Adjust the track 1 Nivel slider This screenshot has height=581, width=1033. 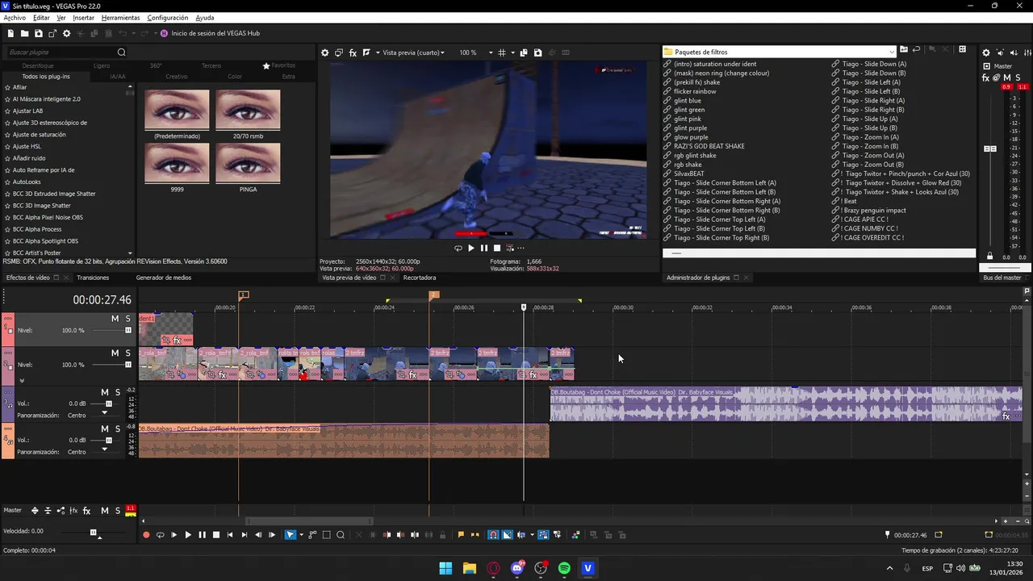tap(128, 330)
